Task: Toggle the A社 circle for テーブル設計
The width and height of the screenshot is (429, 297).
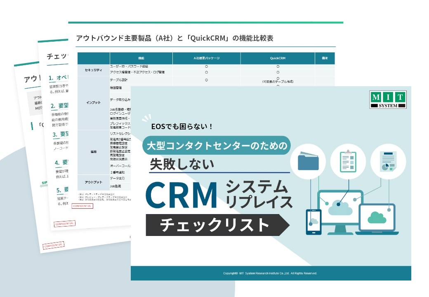Action: point(206,80)
